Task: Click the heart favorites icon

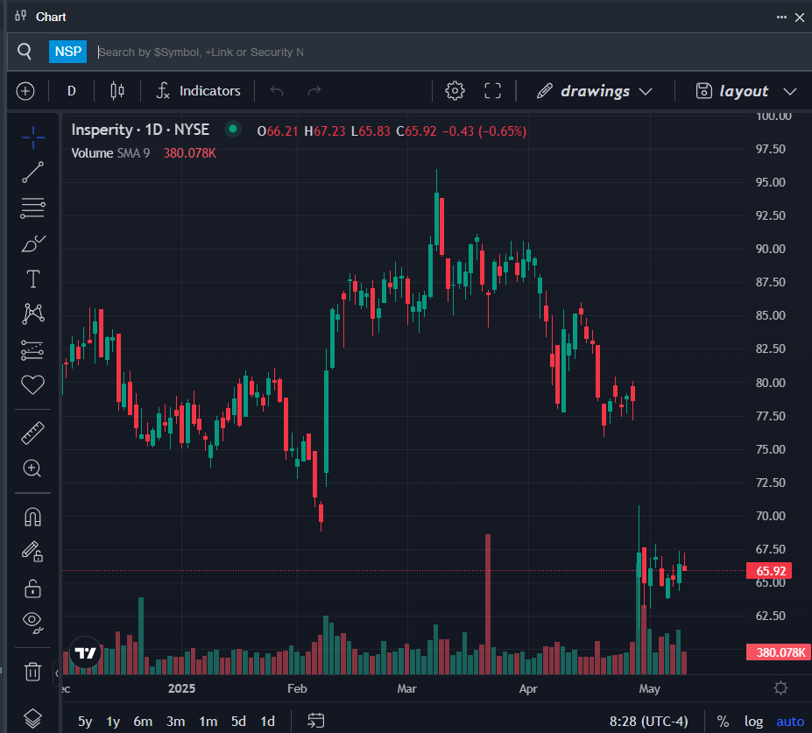Action: 32,384
